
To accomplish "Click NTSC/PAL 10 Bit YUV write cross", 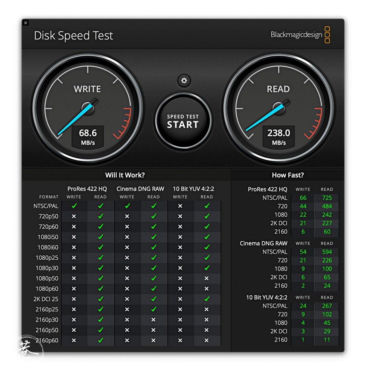I will click(x=180, y=206).
